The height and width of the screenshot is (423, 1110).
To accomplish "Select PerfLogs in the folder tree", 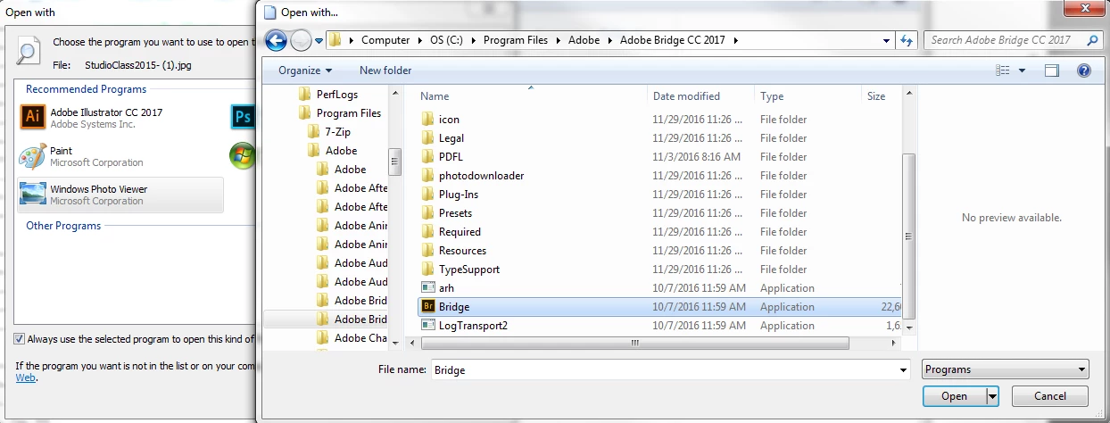I will click(337, 95).
